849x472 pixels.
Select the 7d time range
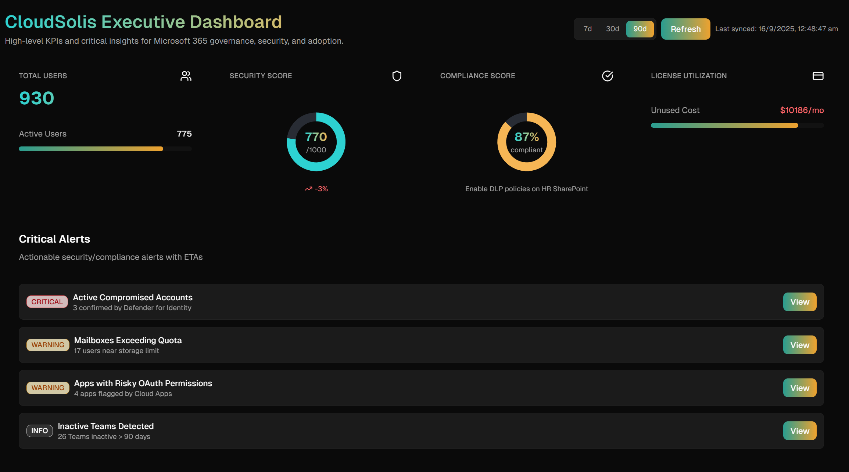tap(587, 29)
